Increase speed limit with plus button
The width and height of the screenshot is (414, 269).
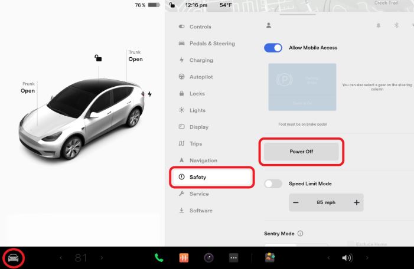[357, 202]
